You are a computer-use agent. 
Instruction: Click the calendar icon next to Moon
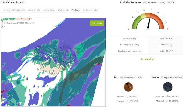coord(162,77)
